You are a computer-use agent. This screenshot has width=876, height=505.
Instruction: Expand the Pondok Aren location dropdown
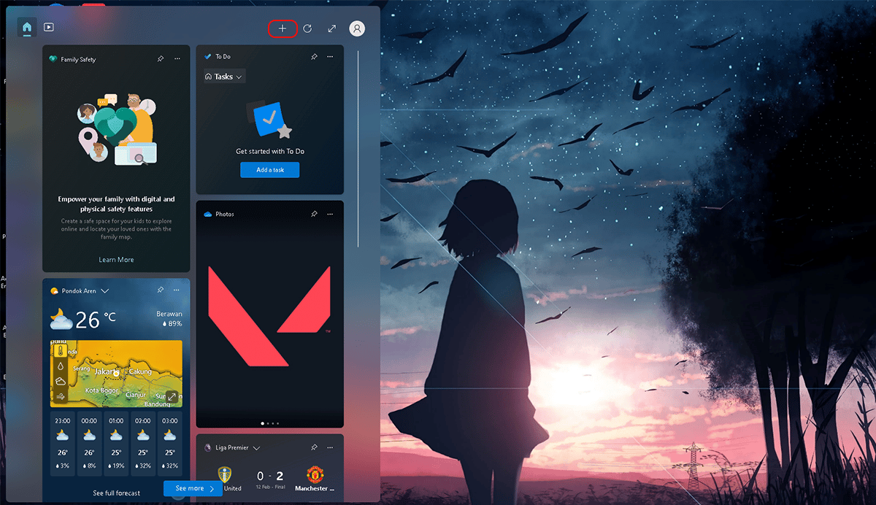(x=105, y=290)
